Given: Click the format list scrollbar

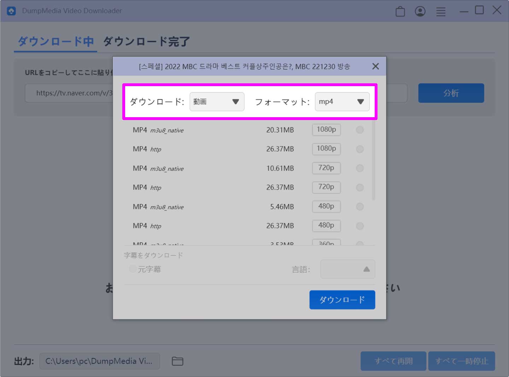Looking at the screenshot, I should 373,161.
